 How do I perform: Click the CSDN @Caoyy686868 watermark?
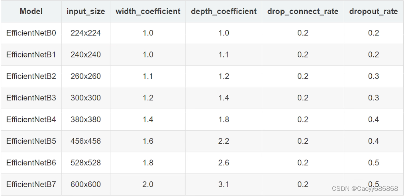pyautogui.click(x=365, y=189)
